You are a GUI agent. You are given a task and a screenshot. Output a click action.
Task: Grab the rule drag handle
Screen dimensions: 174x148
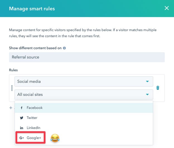tap(12, 88)
